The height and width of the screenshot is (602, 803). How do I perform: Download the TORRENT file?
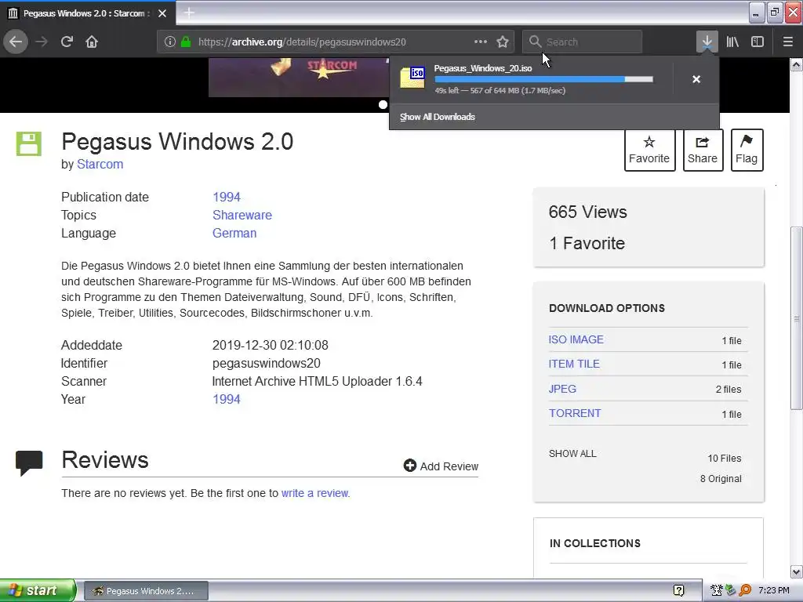[x=575, y=413]
